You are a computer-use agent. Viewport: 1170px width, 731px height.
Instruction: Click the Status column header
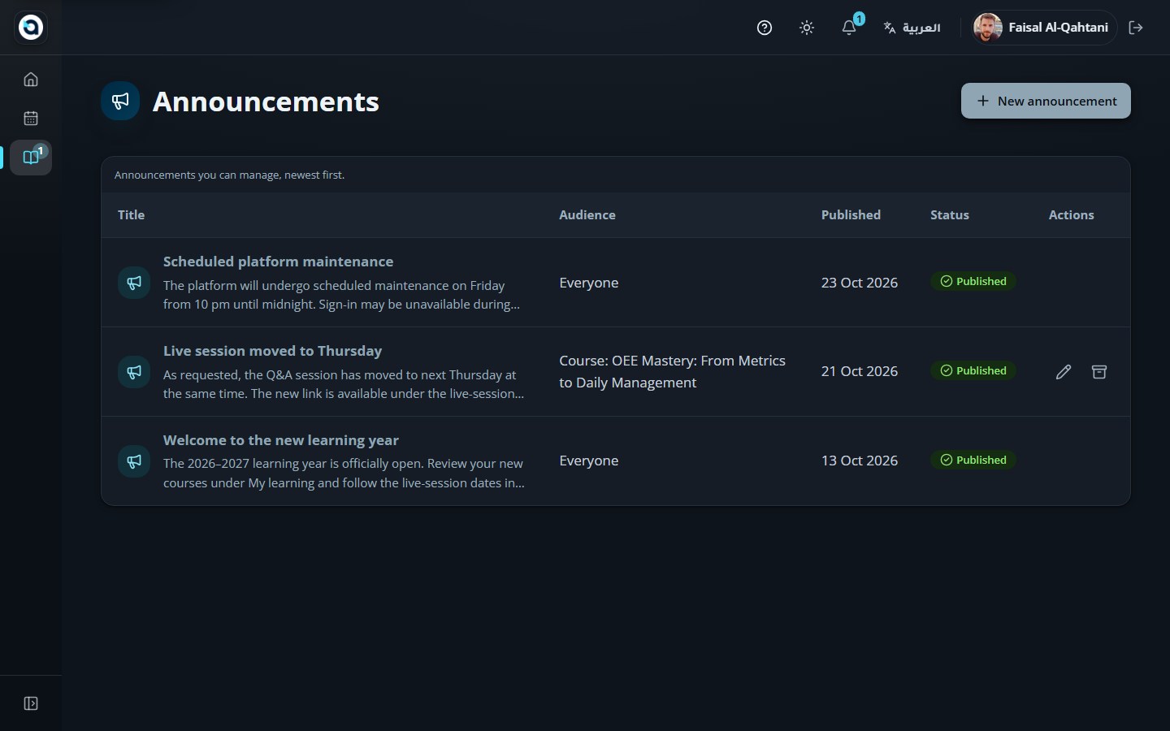click(950, 215)
